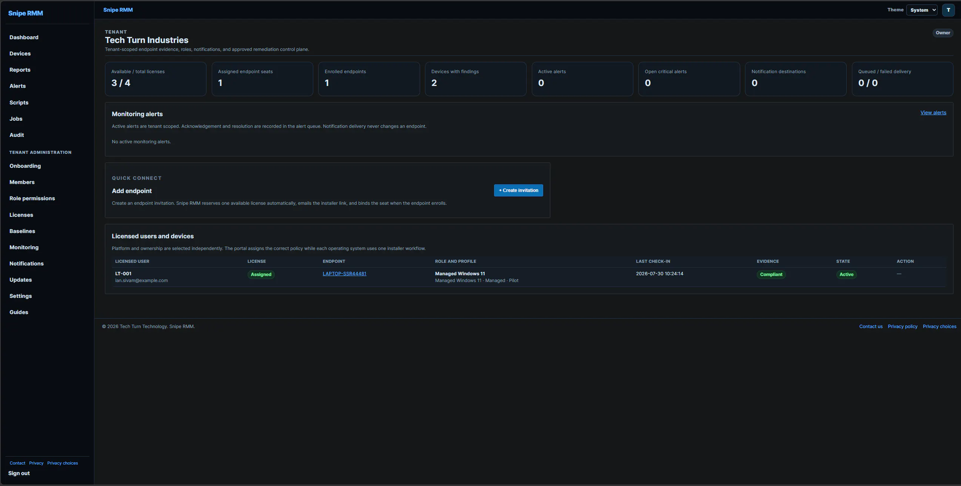Select the Active alerts card
Viewport: 961px width, 486px height.
point(582,79)
